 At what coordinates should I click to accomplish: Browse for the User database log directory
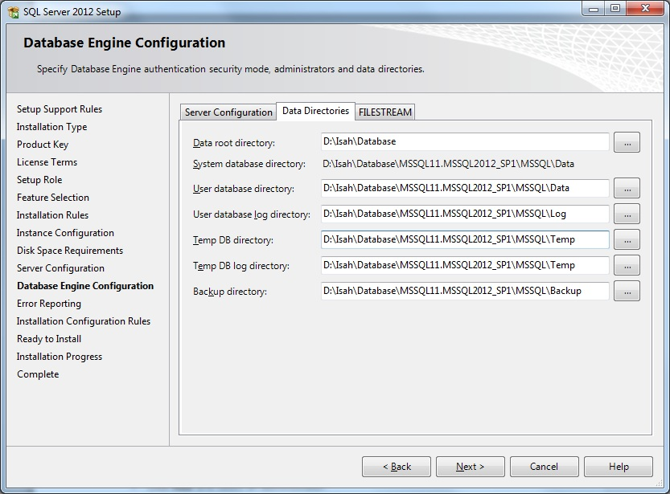click(627, 214)
